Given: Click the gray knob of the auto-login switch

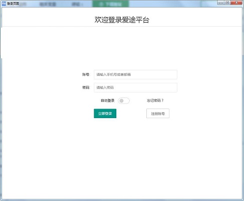Looking at the screenshot, I should [122, 100].
